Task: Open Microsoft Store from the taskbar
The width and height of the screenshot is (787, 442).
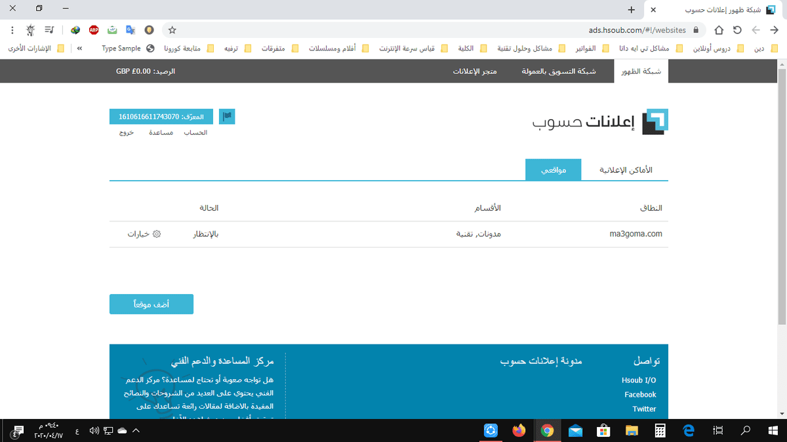Action: coord(604,430)
